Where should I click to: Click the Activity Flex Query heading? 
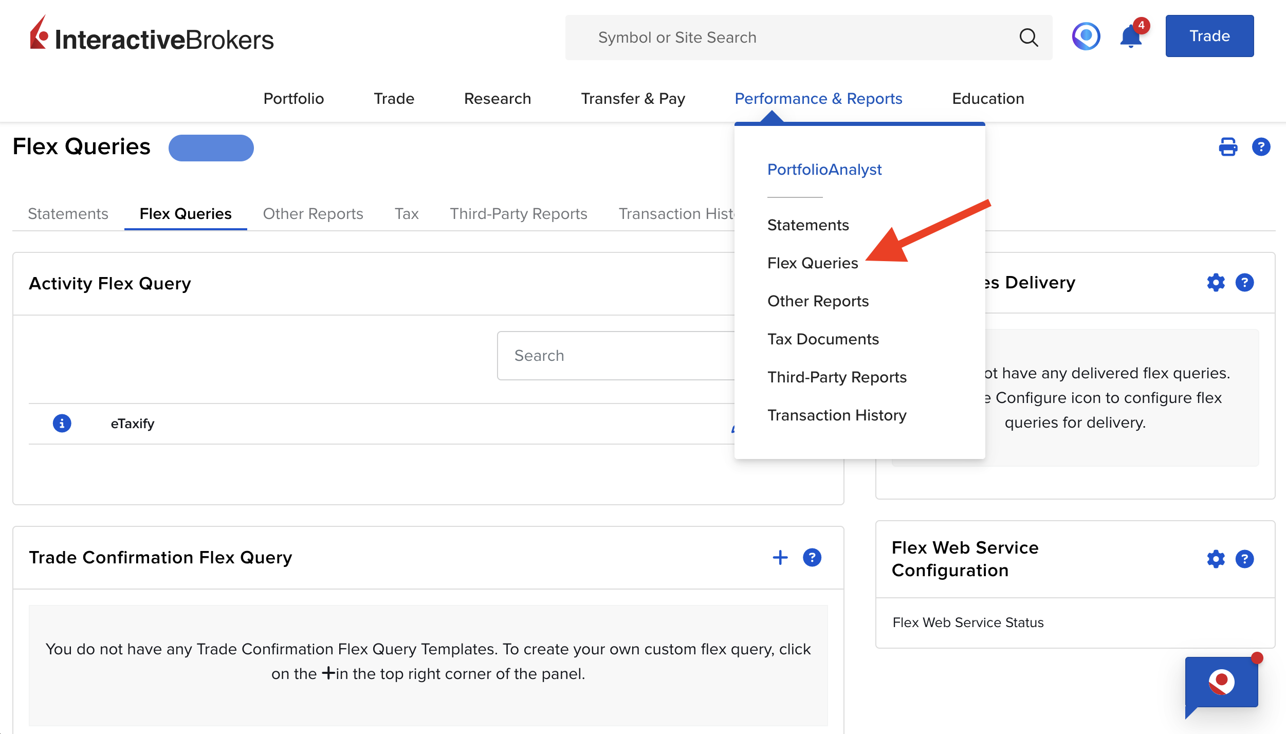(109, 284)
